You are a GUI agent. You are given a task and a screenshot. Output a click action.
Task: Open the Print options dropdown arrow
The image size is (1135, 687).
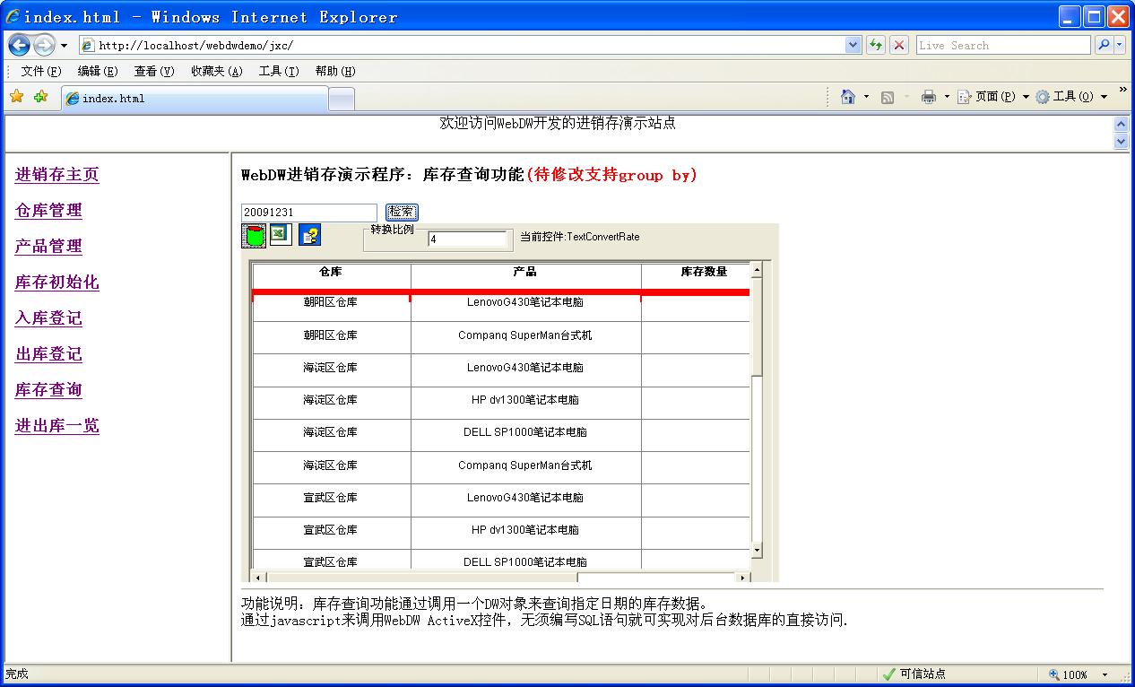pos(947,97)
